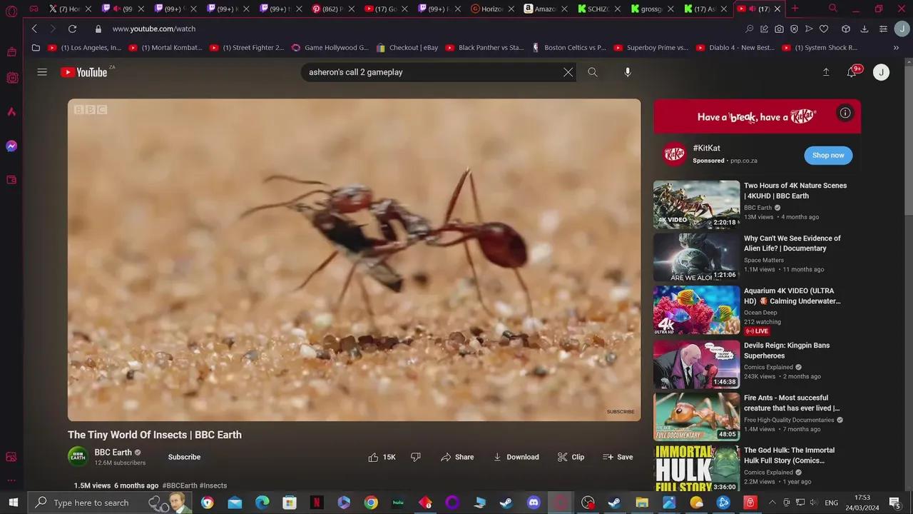This screenshot has width=913, height=514.
Task: Open browser downloads icon in toolbar
Action: click(864, 29)
